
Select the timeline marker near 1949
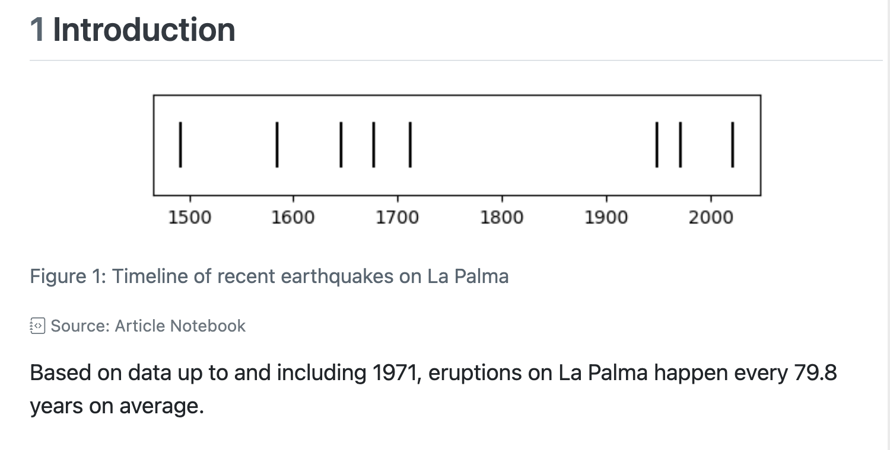[x=657, y=144]
